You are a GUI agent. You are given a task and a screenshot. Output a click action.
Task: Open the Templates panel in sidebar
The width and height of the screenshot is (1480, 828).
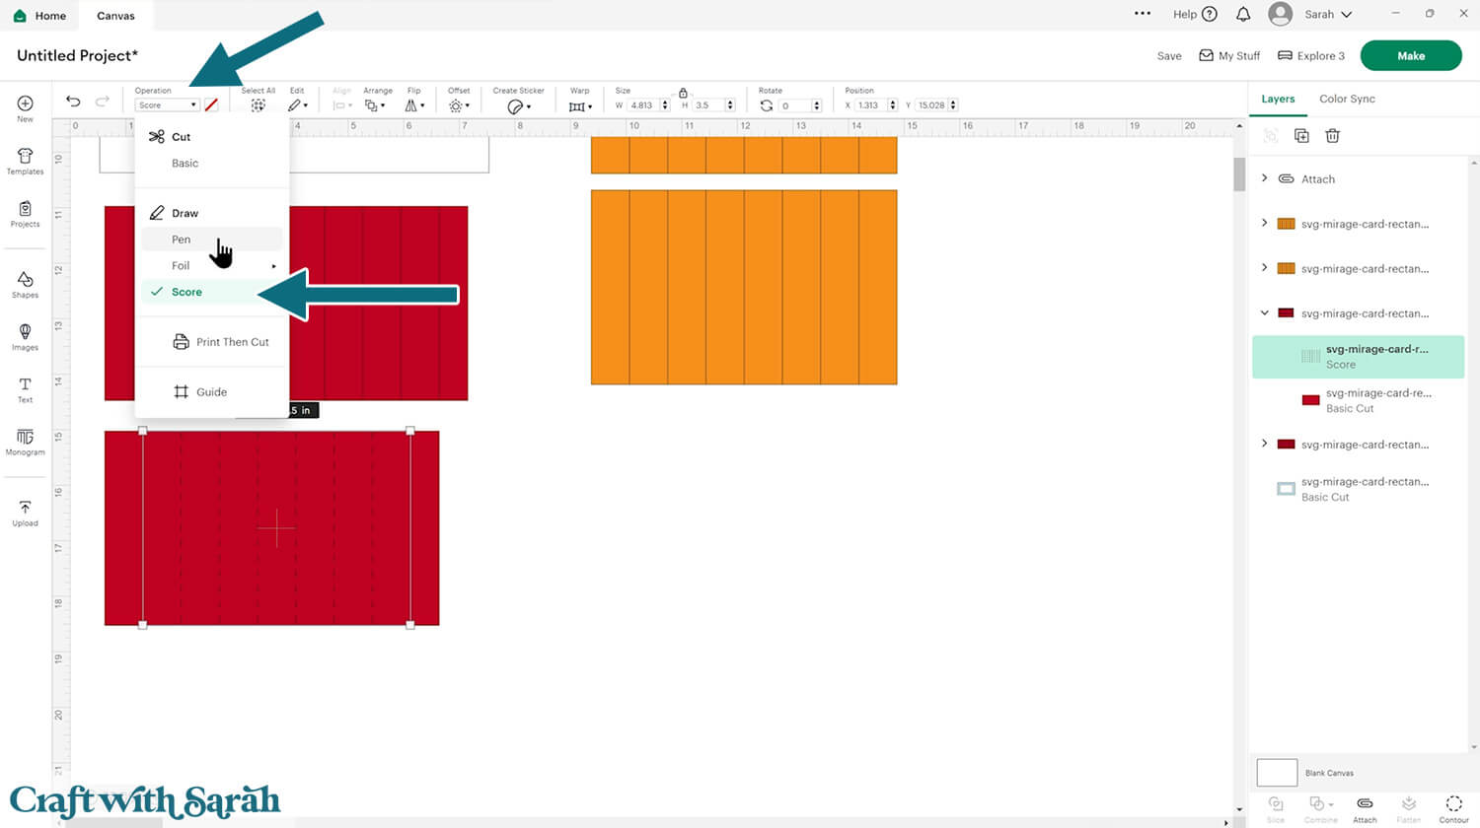pos(25,161)
